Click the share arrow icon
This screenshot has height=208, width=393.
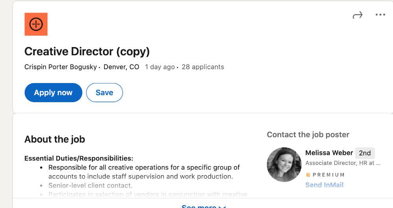click(357, 15)
